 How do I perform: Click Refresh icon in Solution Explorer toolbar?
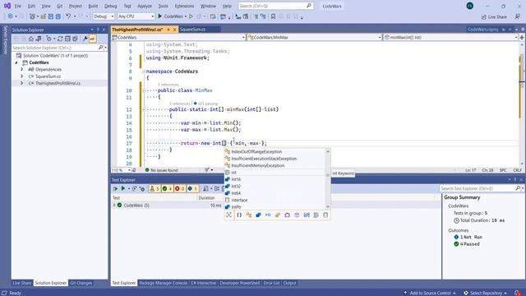click(x=60, y=39)
